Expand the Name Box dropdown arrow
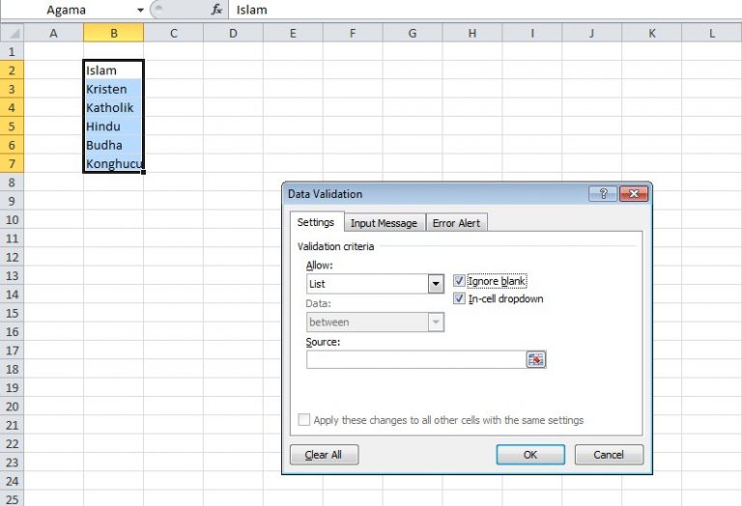 click(140, 10)
